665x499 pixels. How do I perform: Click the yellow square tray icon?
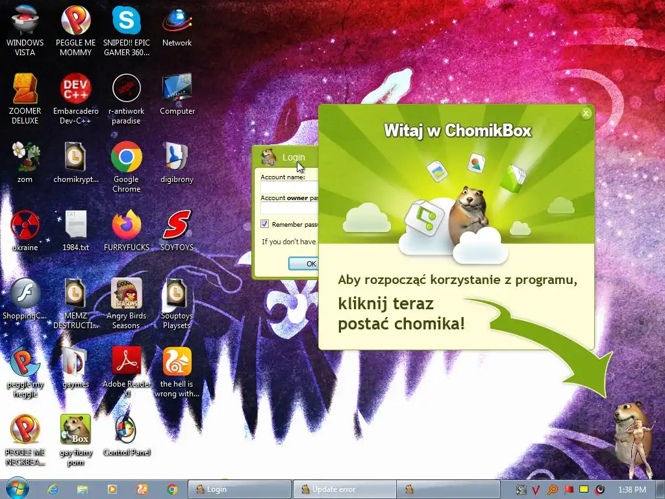pos(584,489)
